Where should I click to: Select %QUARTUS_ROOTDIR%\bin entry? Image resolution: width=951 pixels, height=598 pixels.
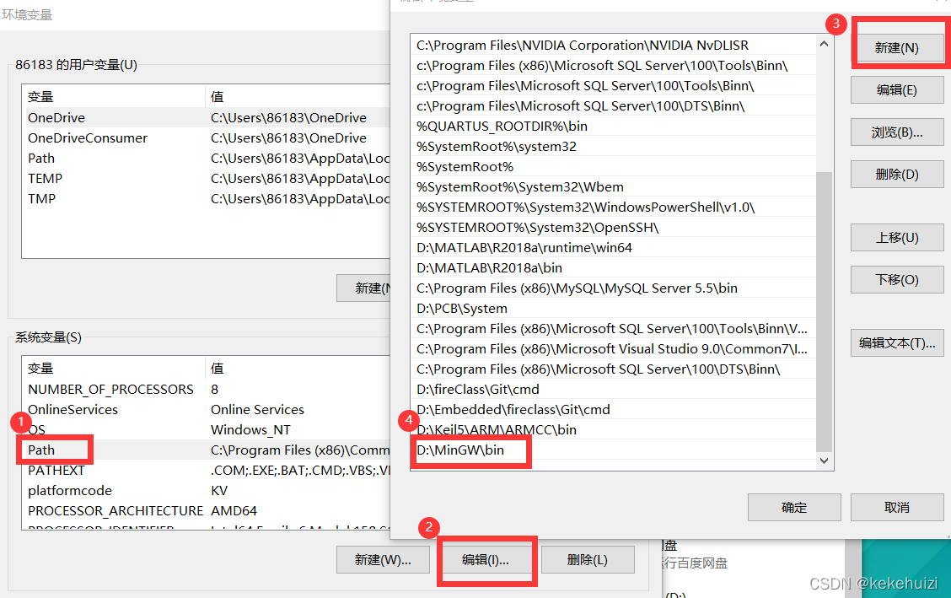[613, 127]
